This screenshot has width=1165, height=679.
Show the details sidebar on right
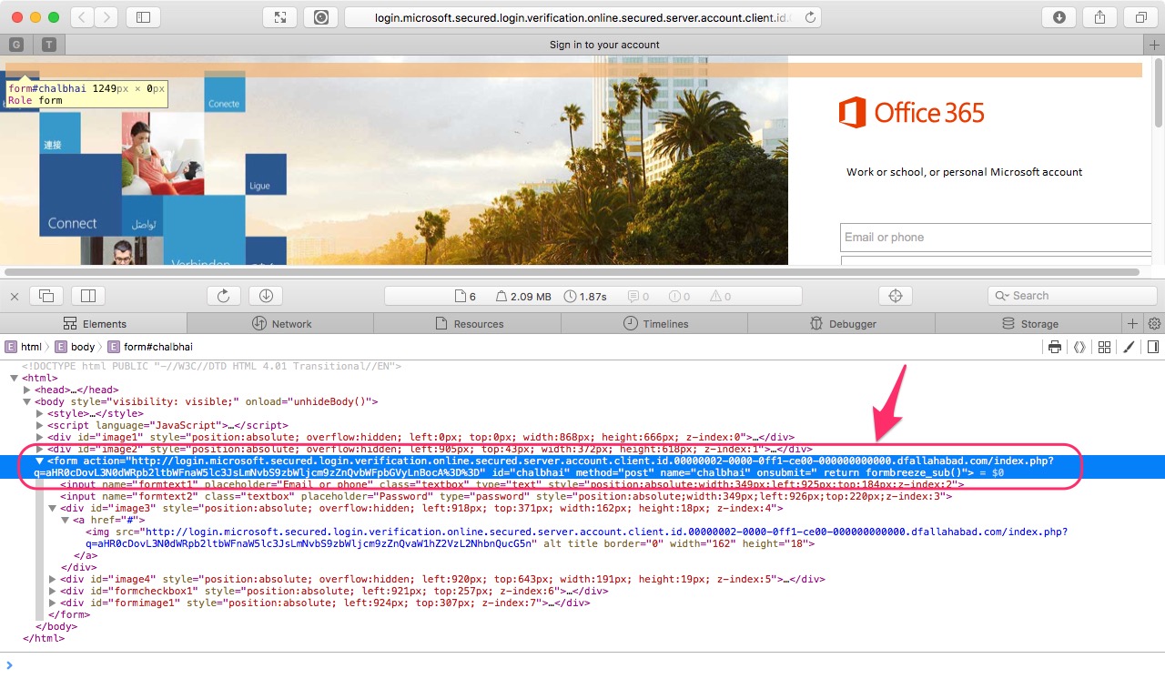(1153, 347)
